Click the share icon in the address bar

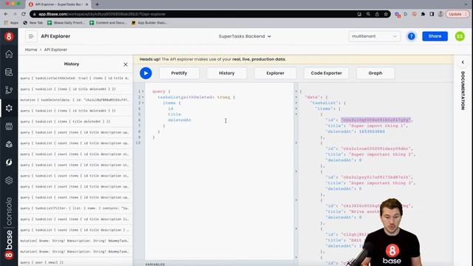[x=377, y=14]
